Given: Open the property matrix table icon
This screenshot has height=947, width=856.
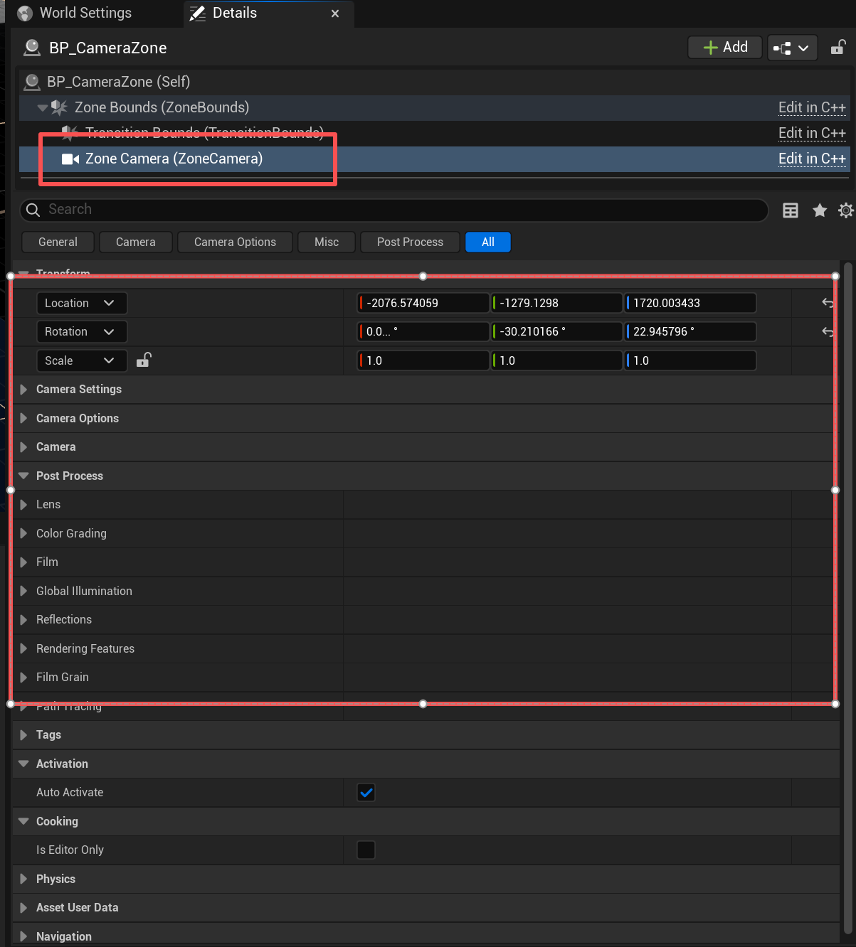Looking at the screenshot, I should [x=790, y=210].
